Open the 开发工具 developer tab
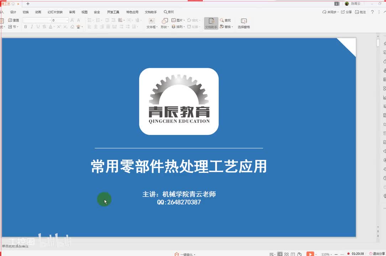This screenshot has width=386, height=256. [113, 12]
